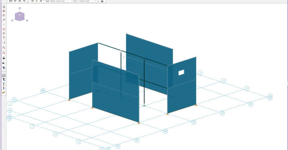This screenshot has width=288, height=150.
Task: Click the lock icon in top toolbar
Action: [x=102, y=1]
